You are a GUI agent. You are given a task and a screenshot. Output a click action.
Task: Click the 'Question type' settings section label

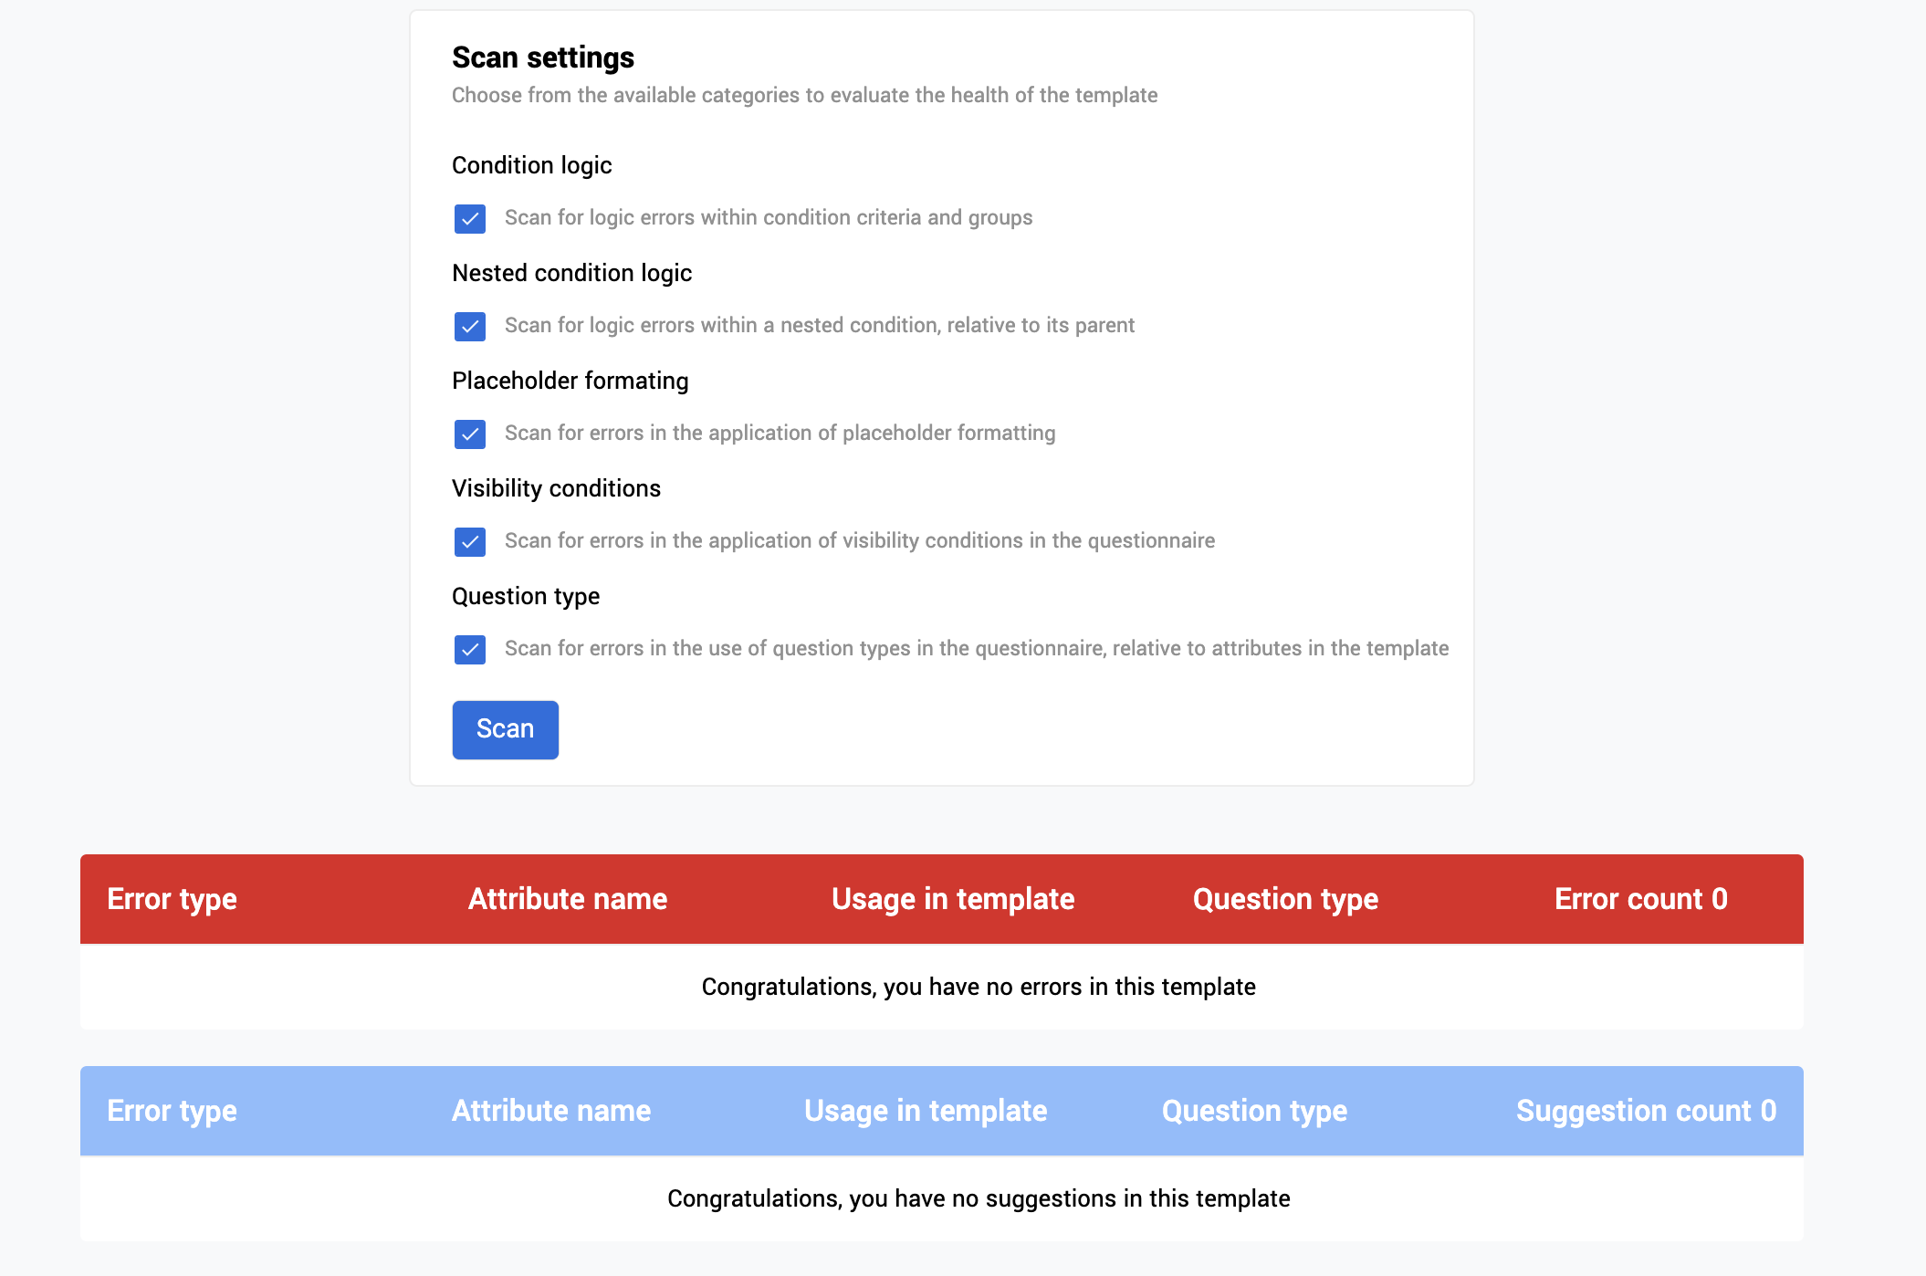click(x=526, y=596)
